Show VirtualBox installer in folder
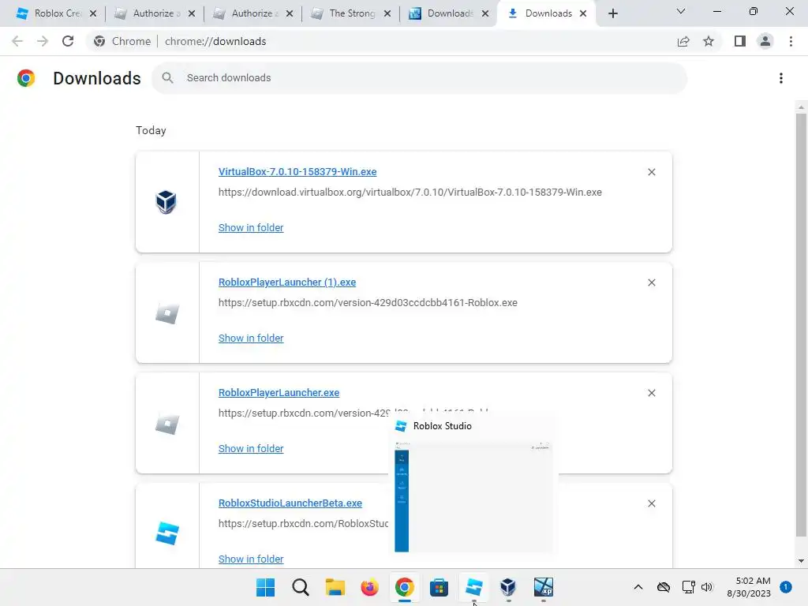This screenshot has width=808, height=606. (x=251, y=228)
